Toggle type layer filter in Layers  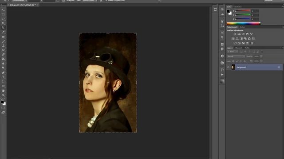[249, 52]
